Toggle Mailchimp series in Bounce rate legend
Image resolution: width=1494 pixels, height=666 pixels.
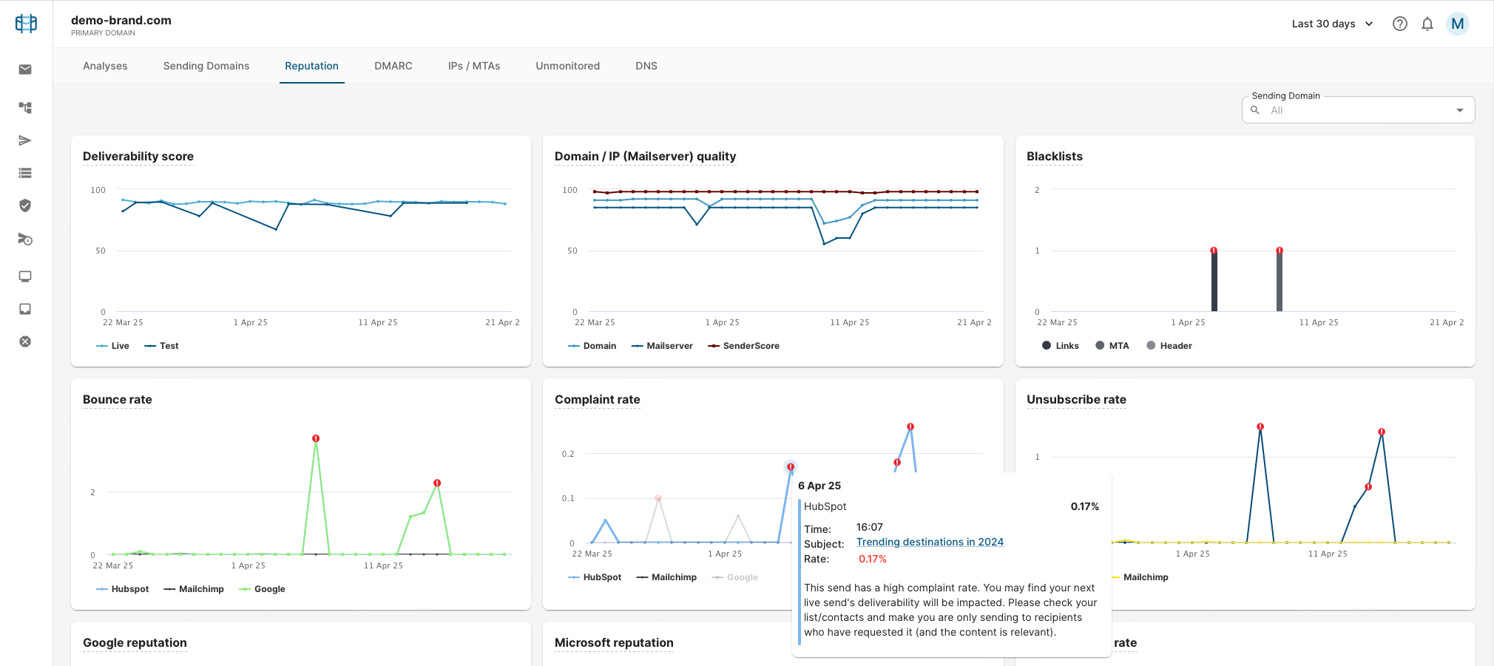194,589
